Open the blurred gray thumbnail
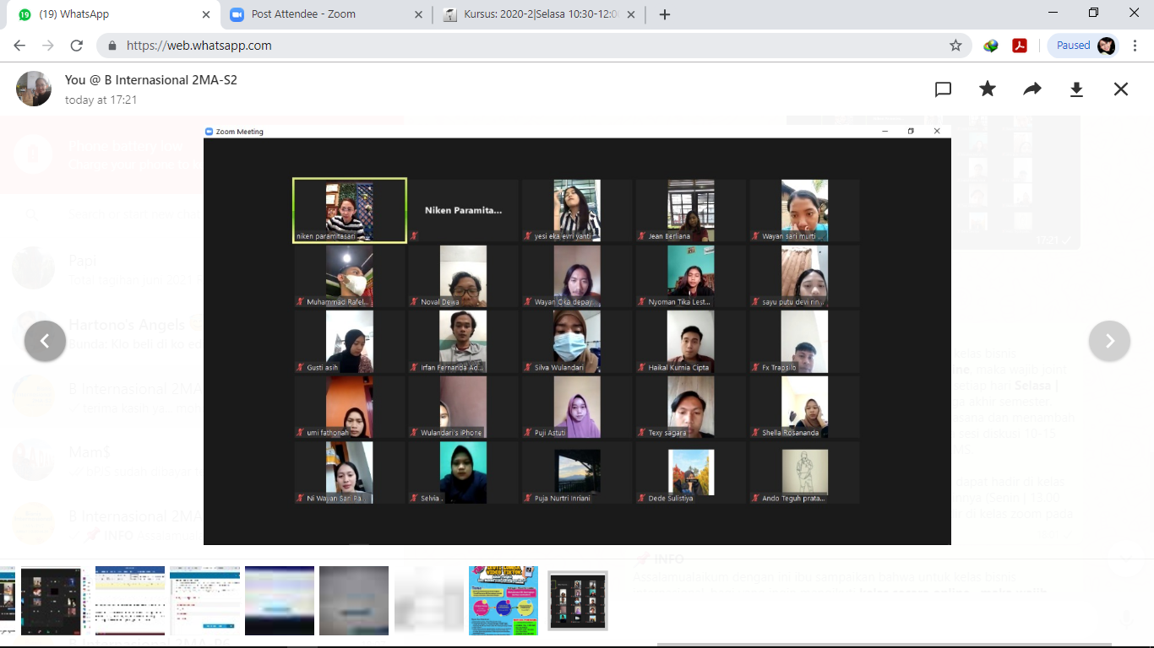 pos(354,601)
